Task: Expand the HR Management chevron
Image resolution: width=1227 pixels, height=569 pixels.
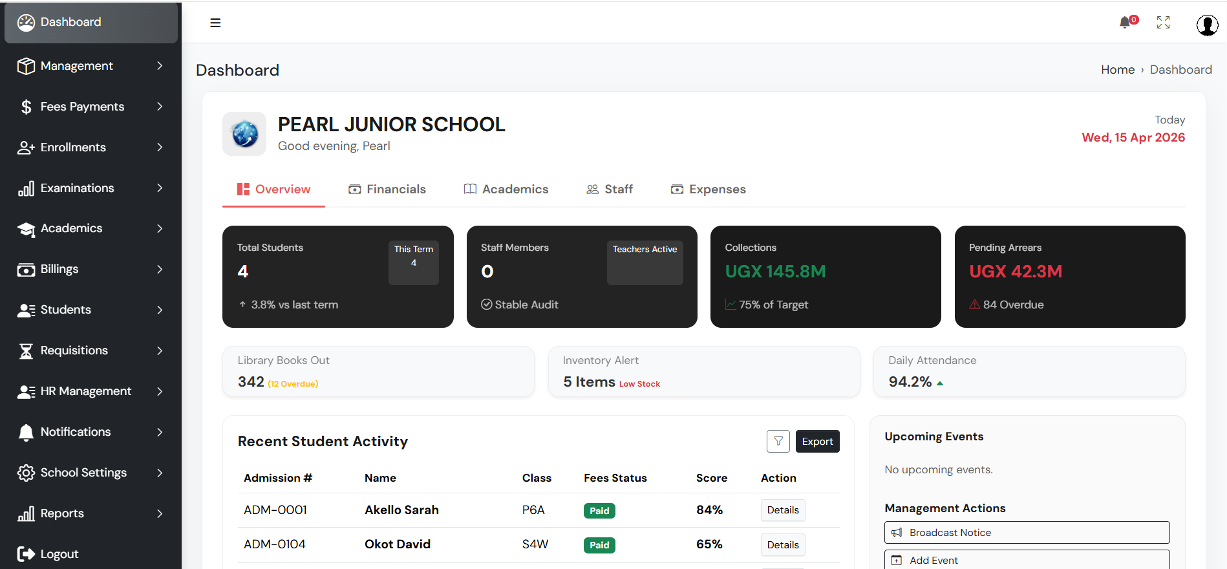Action: pos(160,392)
